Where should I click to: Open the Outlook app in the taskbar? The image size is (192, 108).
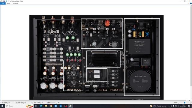point(56,106)
